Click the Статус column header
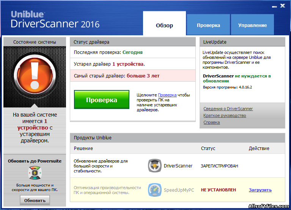Screen dimensions: 291x210 208,148
